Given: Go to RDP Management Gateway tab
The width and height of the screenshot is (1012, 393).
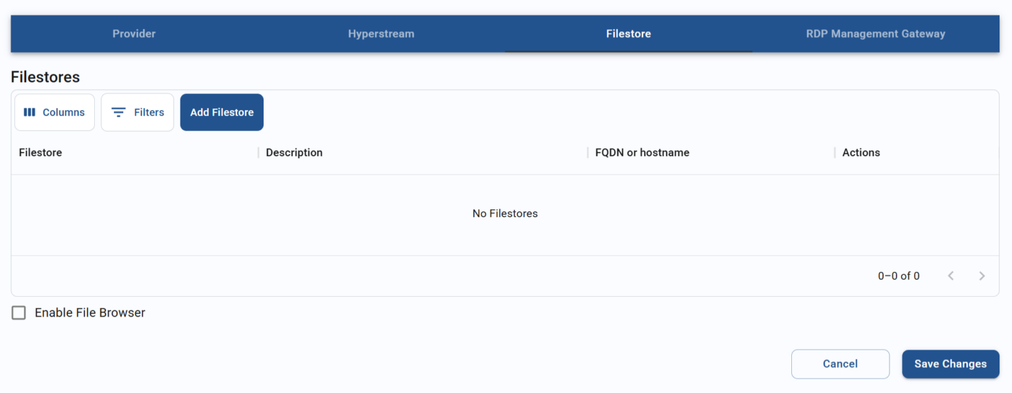Looking at the screenshot, I should coord(875,34).
